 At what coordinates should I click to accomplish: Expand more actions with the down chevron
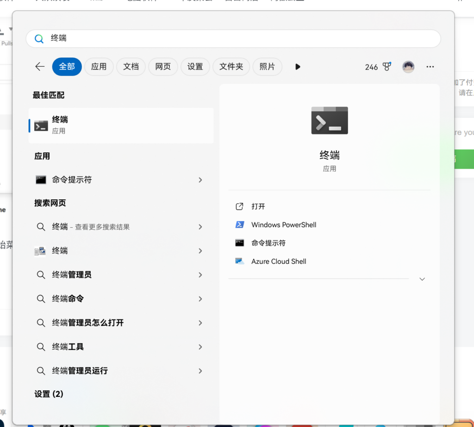[x=422, y=279]
